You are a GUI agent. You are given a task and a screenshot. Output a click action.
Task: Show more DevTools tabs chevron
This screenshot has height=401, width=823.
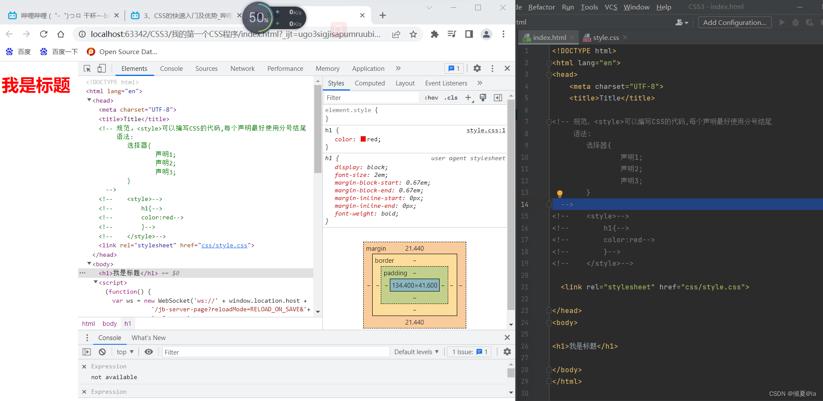click(x=398, y=68)
